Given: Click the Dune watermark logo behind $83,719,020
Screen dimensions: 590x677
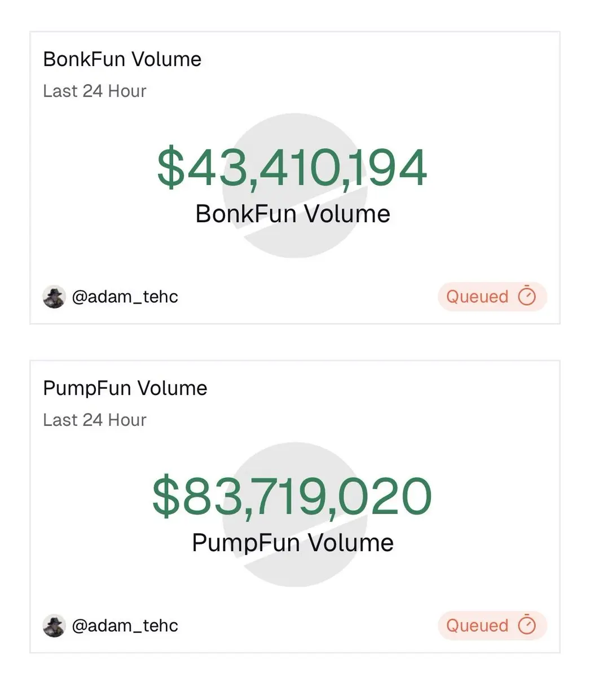Looking at the screenshot, I should [294, 515].
